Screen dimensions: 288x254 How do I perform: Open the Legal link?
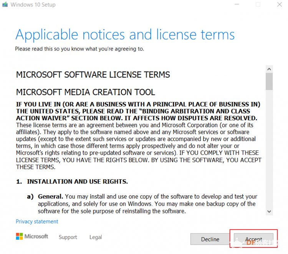[x=96, y=237]
